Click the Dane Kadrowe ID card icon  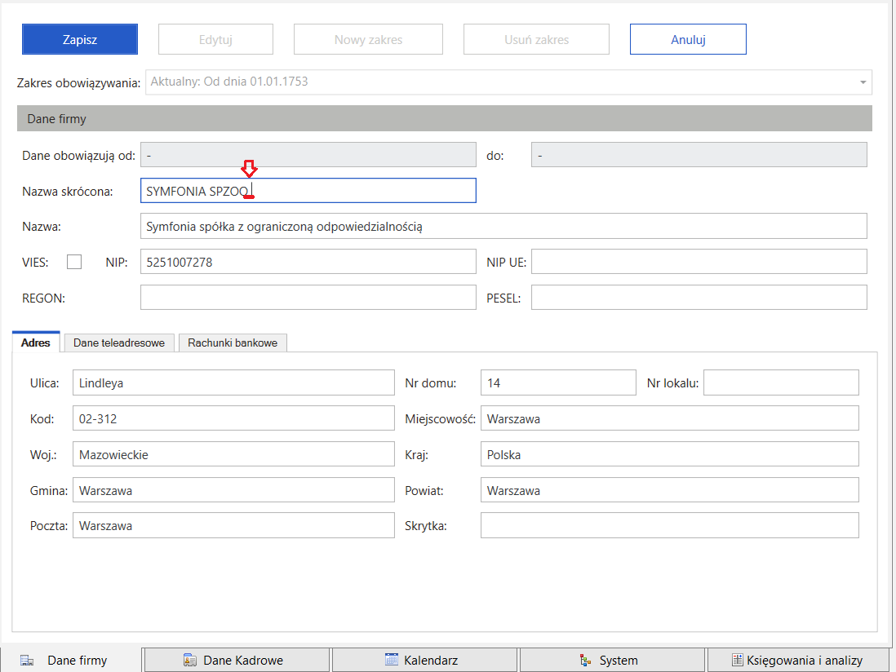click(189, 660)
